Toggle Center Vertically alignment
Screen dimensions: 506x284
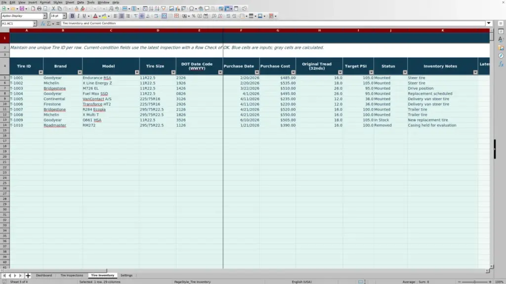pyautogui.click(x=142, y=16)
